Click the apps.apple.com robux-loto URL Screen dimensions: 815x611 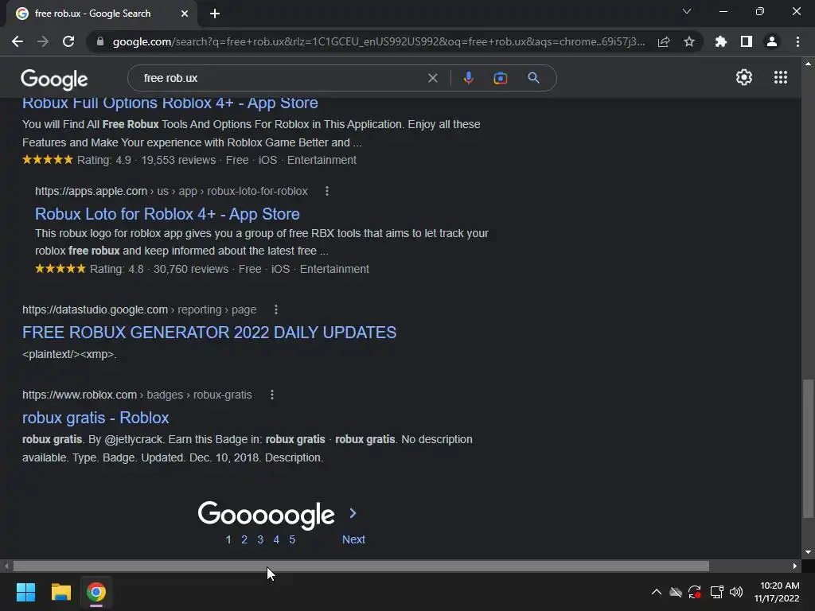pyautogui.click(x=171, y=191)
